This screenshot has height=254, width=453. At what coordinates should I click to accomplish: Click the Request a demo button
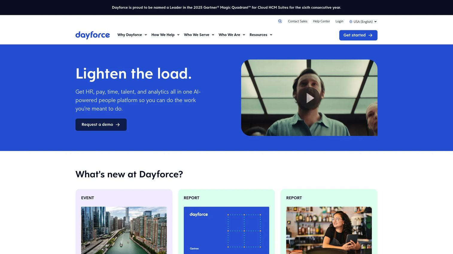point(101,124)
